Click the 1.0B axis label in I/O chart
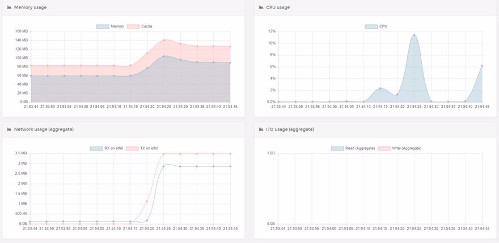499x243 pixels. pyautogui.click(x=271, y=153)
